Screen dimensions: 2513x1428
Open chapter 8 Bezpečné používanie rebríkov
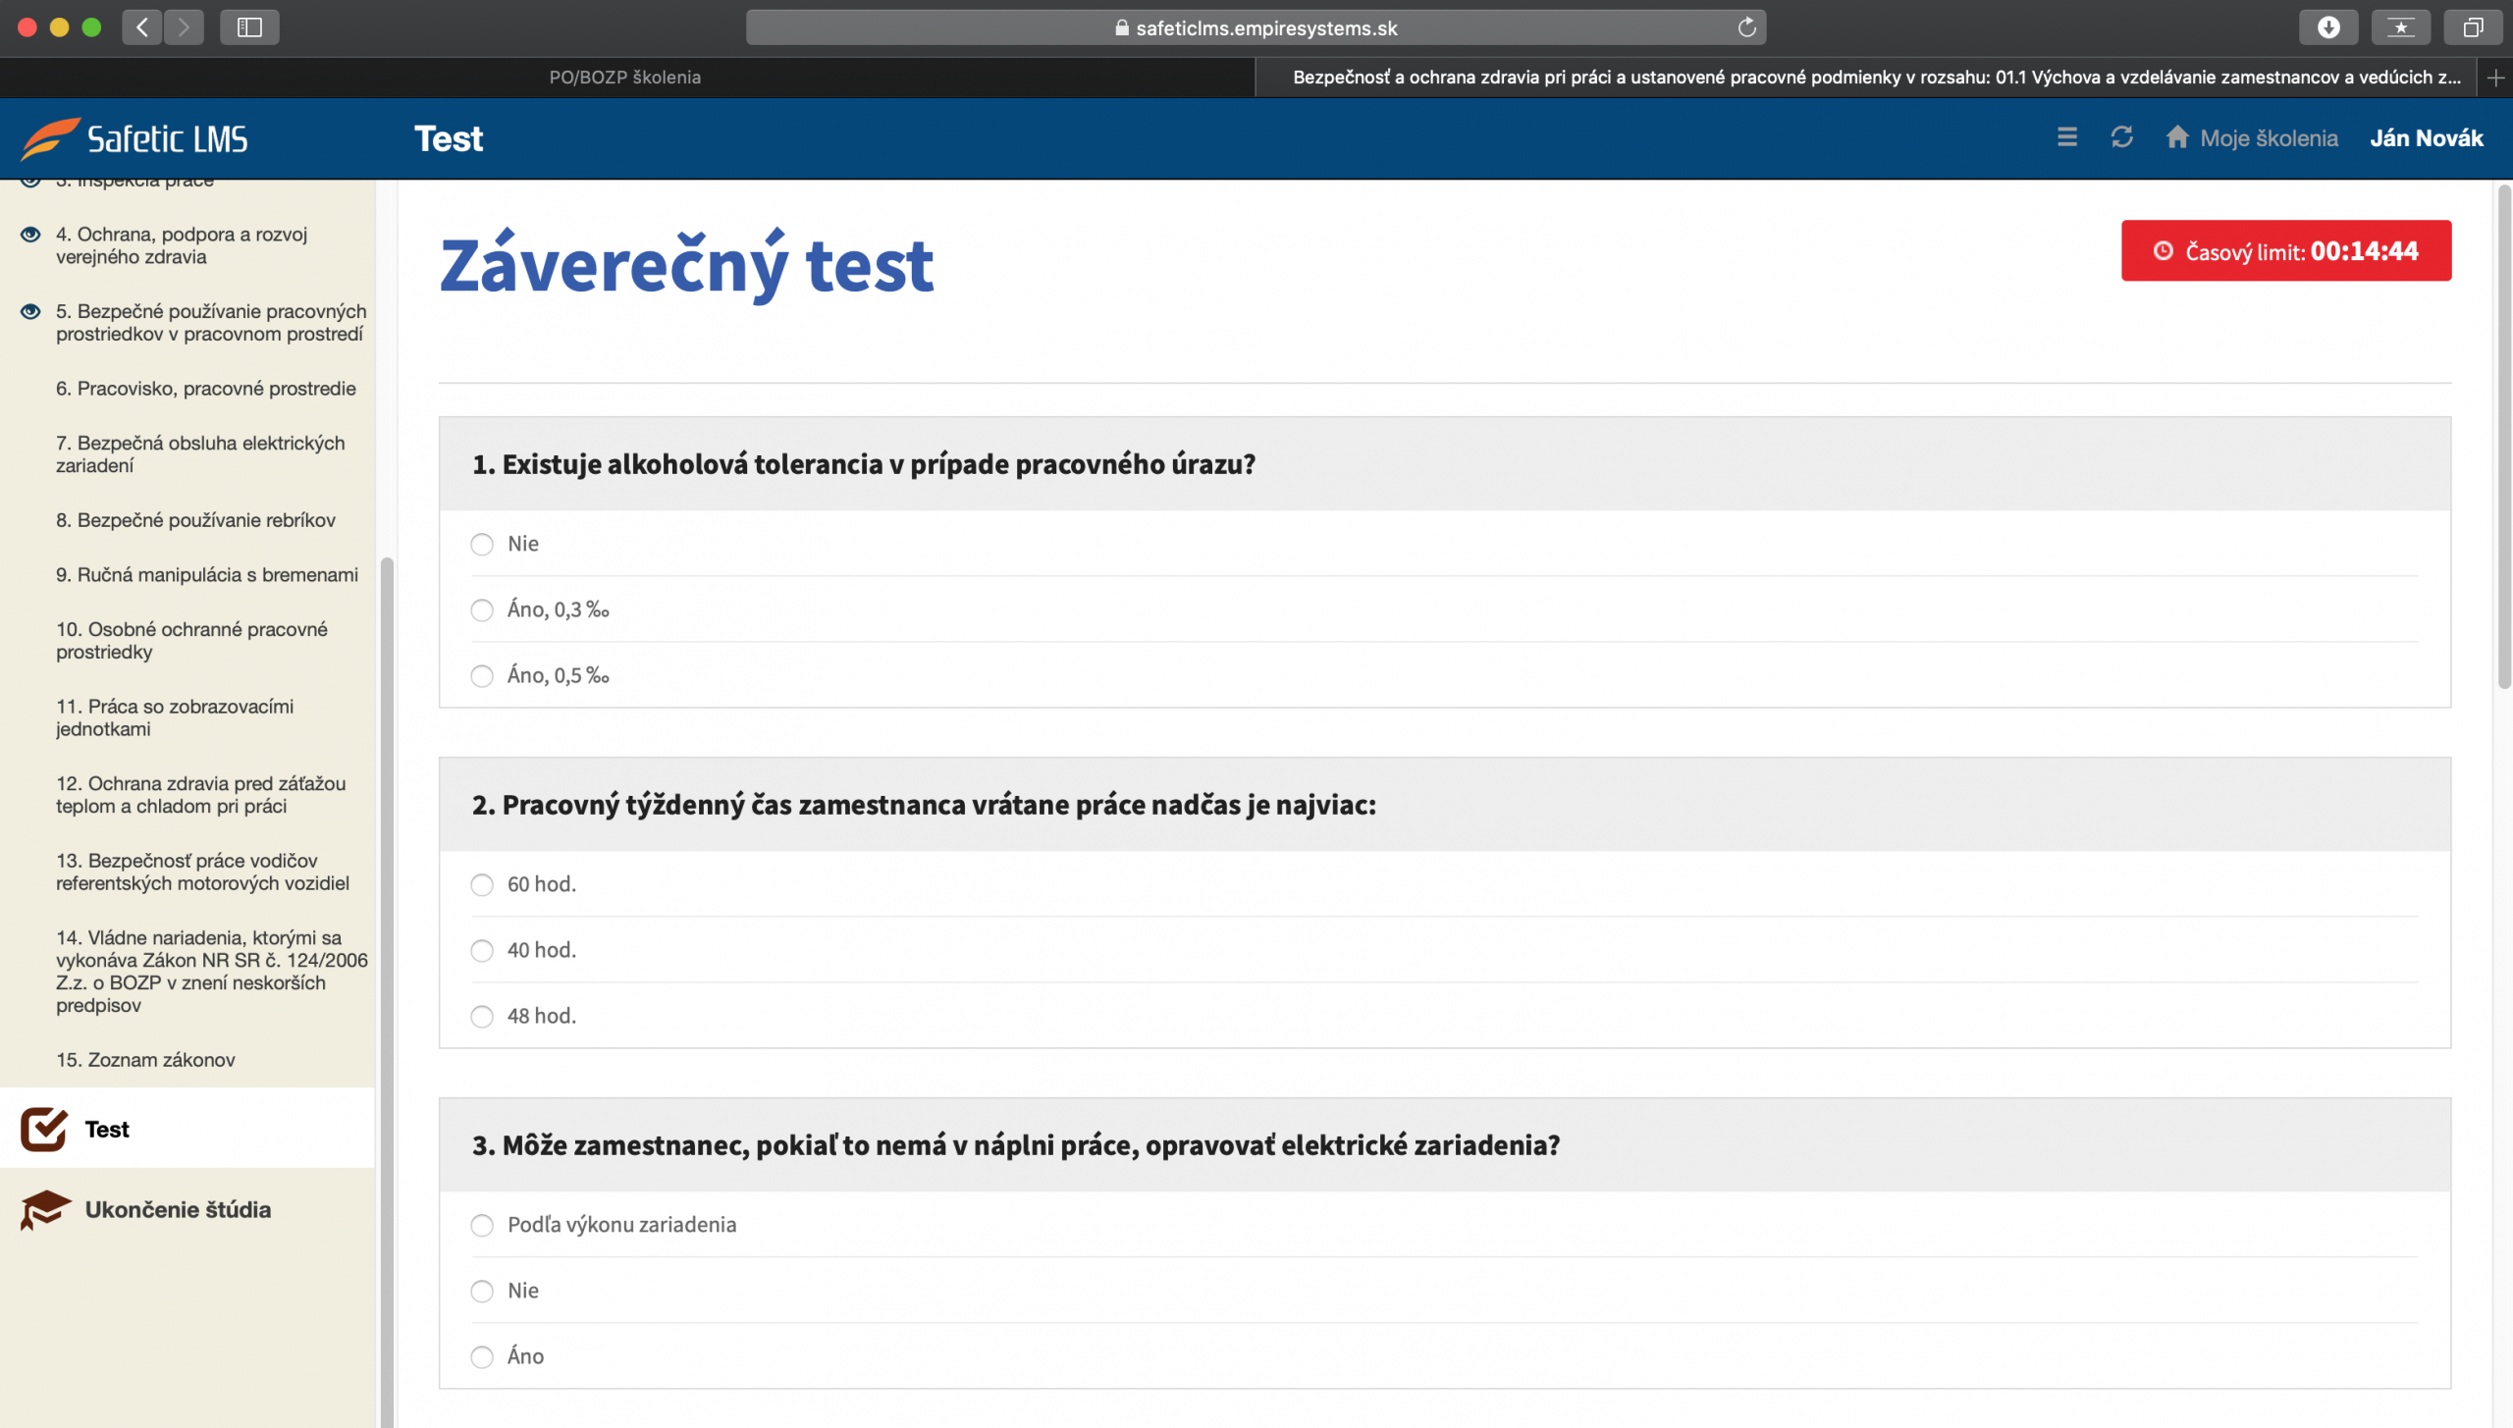pos(195,520)
